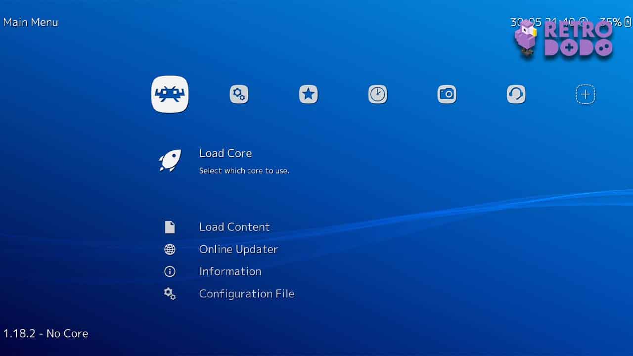The width and height of the screenshot is (633, 356).
Task: Click the battery level indicator icon
Action: click(x=627, y=22)
